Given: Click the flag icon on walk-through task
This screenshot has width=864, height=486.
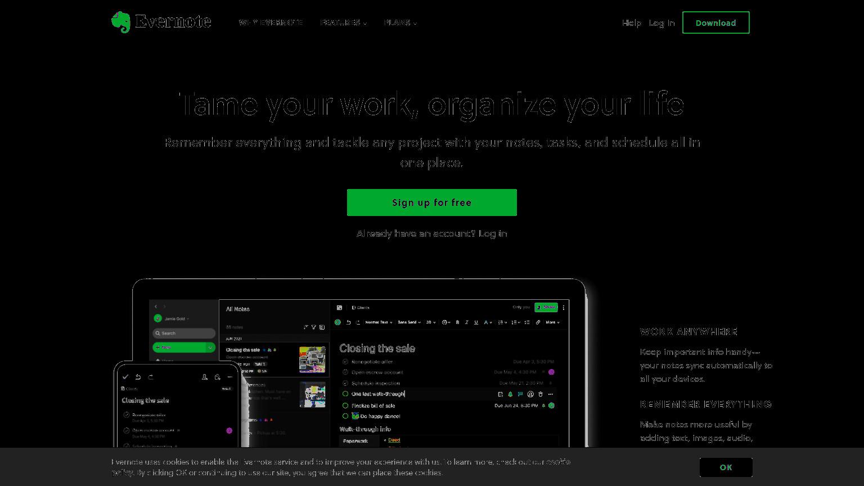Looking at the screenshot, I should (520, 394).
